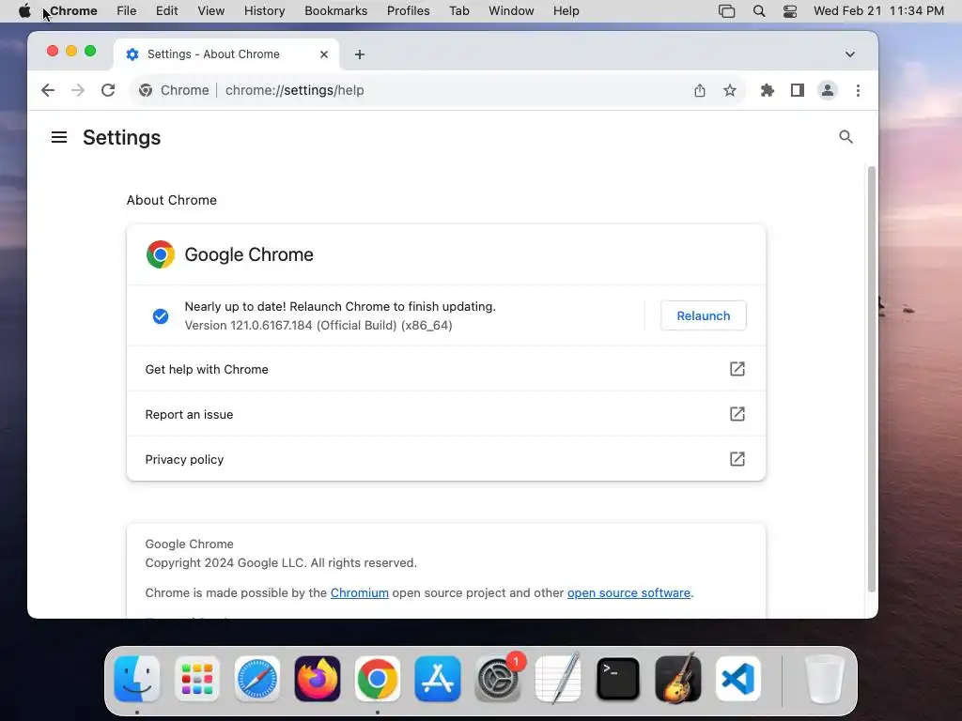The width and height of the screenshot is (962, 721).
Task: Launch Firefox from the Dock
Action: pos(318,679)
